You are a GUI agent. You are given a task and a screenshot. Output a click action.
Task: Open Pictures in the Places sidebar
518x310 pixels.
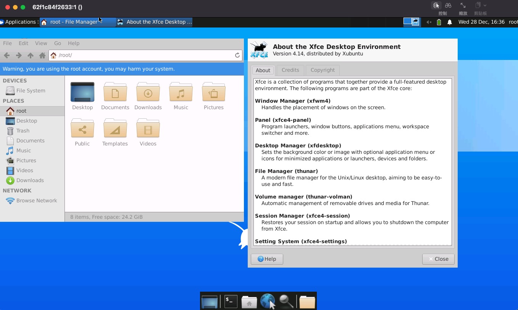[32, 160]
